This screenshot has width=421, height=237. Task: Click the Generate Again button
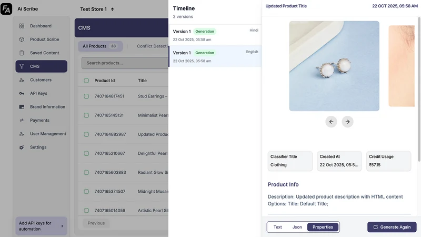392,227
